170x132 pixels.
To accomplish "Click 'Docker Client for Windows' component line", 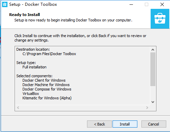I will click(44, 80).
